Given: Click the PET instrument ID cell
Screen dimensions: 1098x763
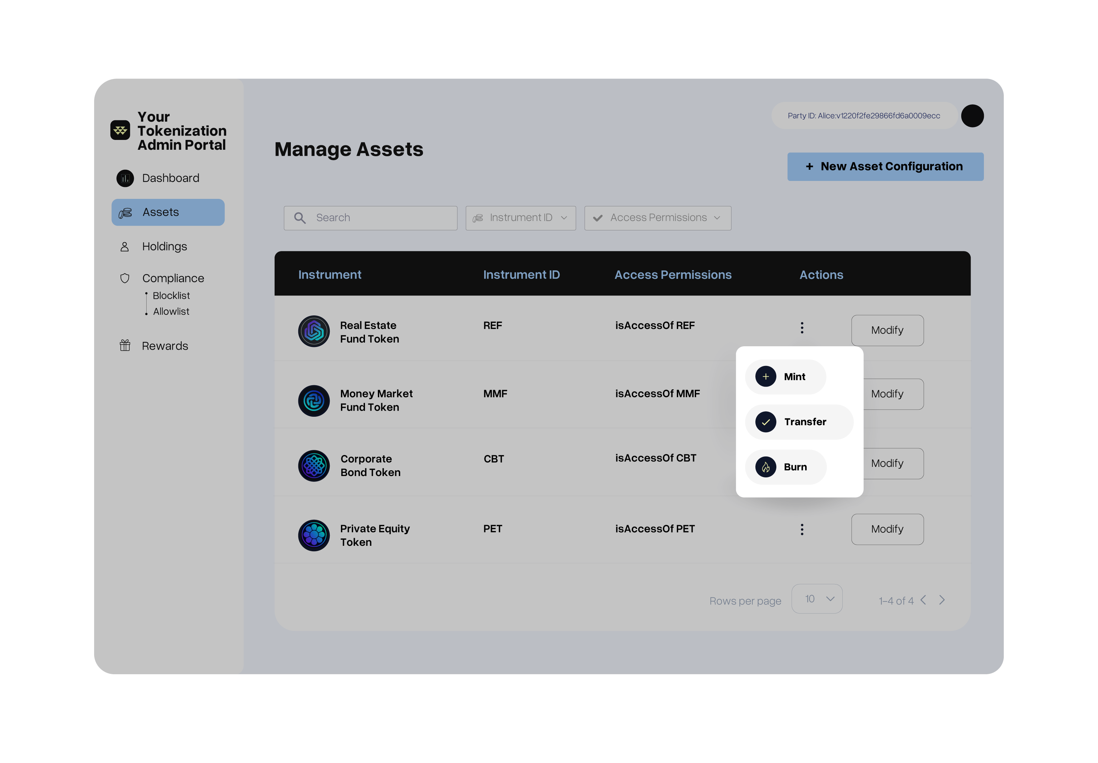Looking at the screenshot, I should click(492, 529).
